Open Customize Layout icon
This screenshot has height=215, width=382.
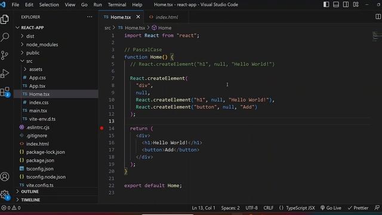click(356, 4)
